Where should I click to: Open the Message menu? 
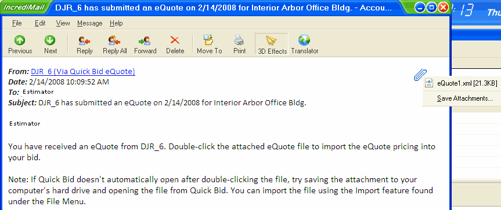pyautogui.click(x=90, y=23)
